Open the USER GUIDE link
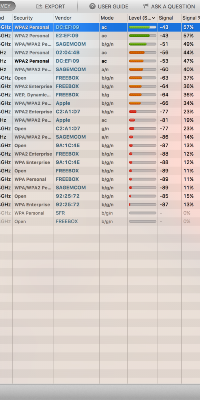The width and height of the screenshot is (200, 400). pos(113,7)
